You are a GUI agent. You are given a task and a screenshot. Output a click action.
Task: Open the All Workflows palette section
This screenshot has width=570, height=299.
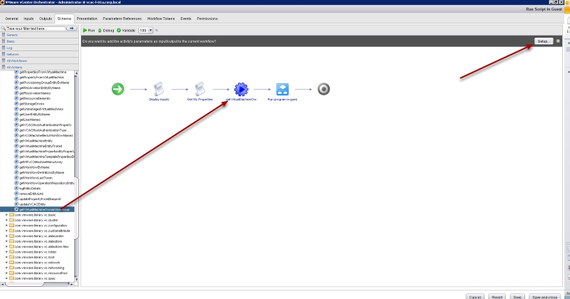pos(16,61)
